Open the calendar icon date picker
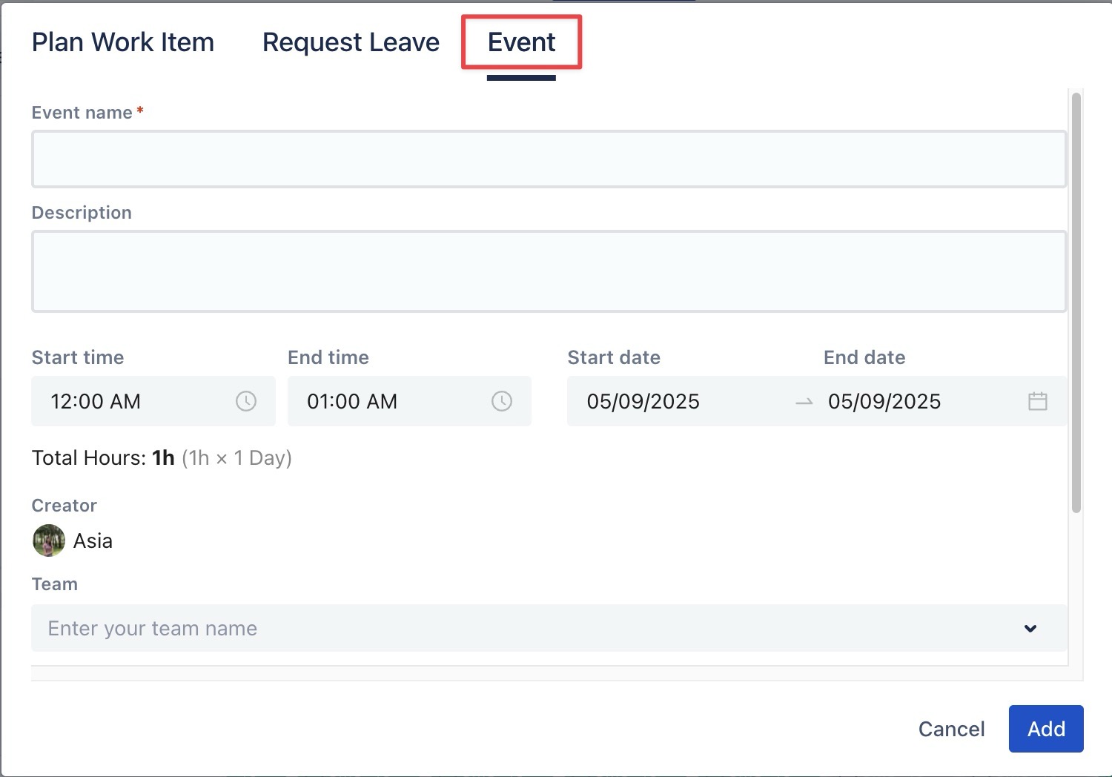This screenshot has width=1112, height=777. coord(1038,402)
